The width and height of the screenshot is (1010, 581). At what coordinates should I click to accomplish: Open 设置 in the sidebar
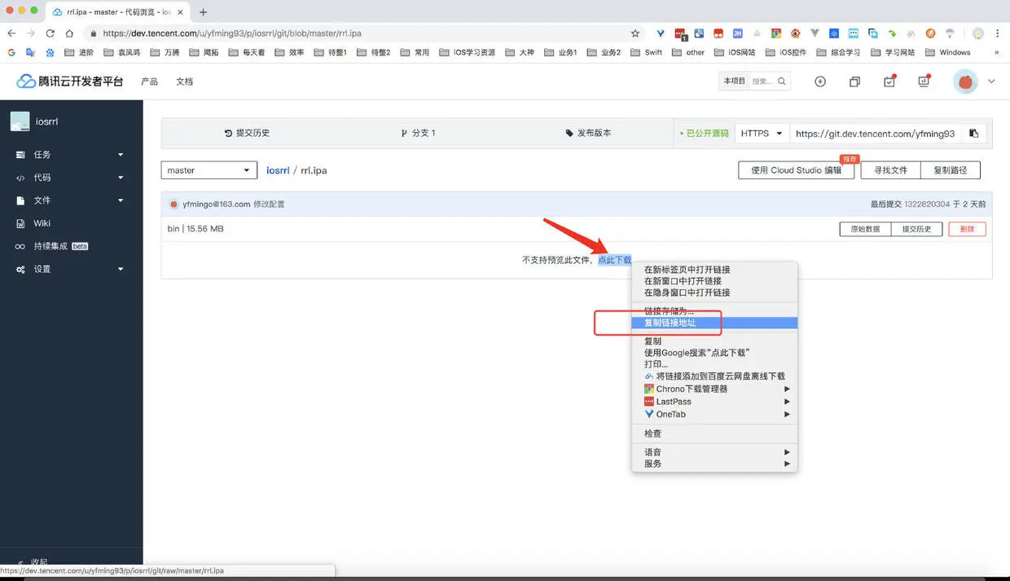pyautogui.click(x=42, y=269)
